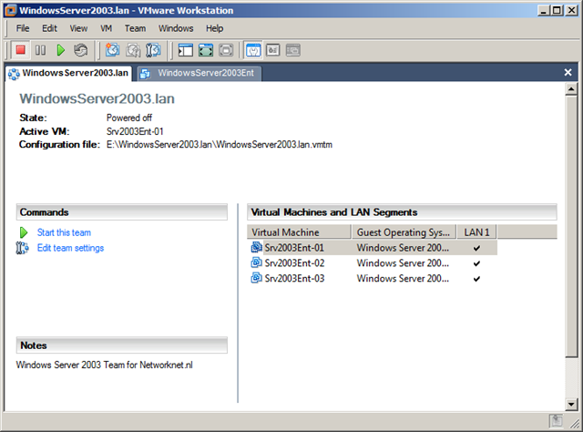Toggle LAN 1 checkmark for Srv2003Ent-02
This screenshot has height=432, width=583.
[x=476, y=263]
